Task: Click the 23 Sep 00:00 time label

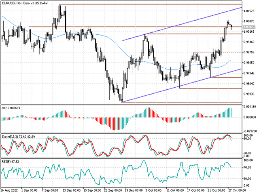Action: [113, 190]
